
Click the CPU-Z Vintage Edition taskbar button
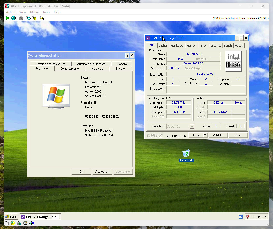40,217
